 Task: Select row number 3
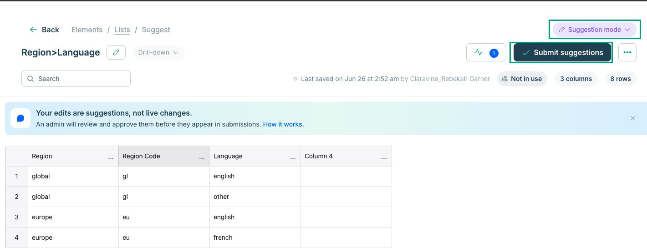(x=17, y=217)
